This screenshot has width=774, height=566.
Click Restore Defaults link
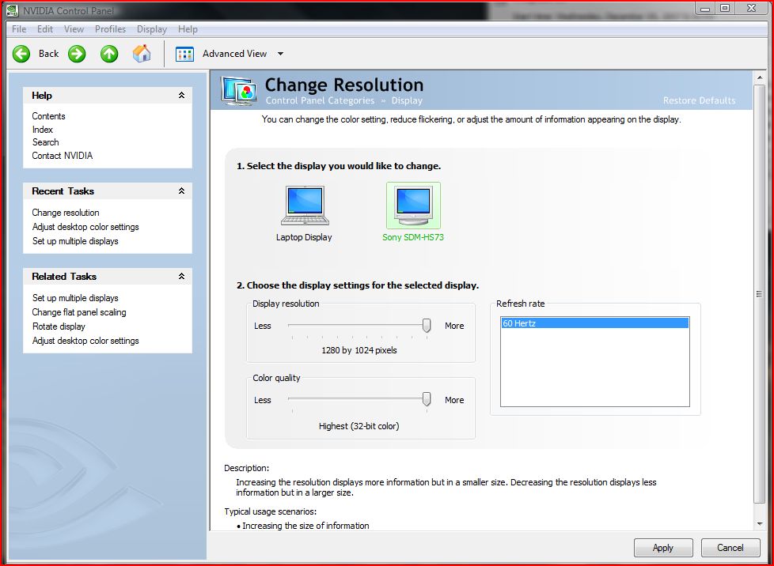point(699,100)
